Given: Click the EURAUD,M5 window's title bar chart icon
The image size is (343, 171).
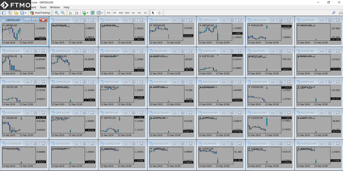Looking at the screenshot, I should click(x=249, y=20).
